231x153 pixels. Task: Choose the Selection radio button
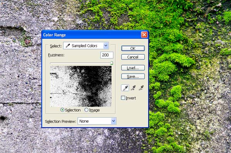62,110
